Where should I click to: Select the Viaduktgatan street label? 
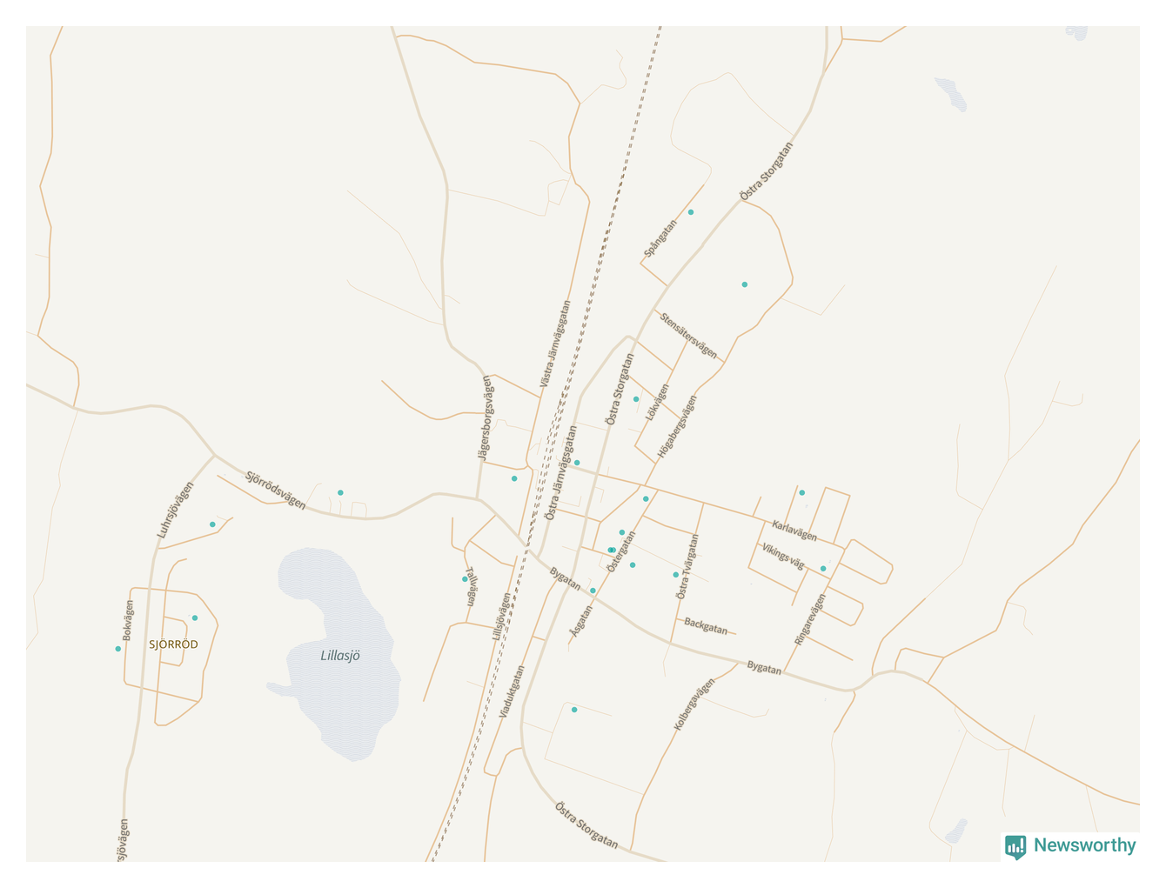[x=513, y=691]
